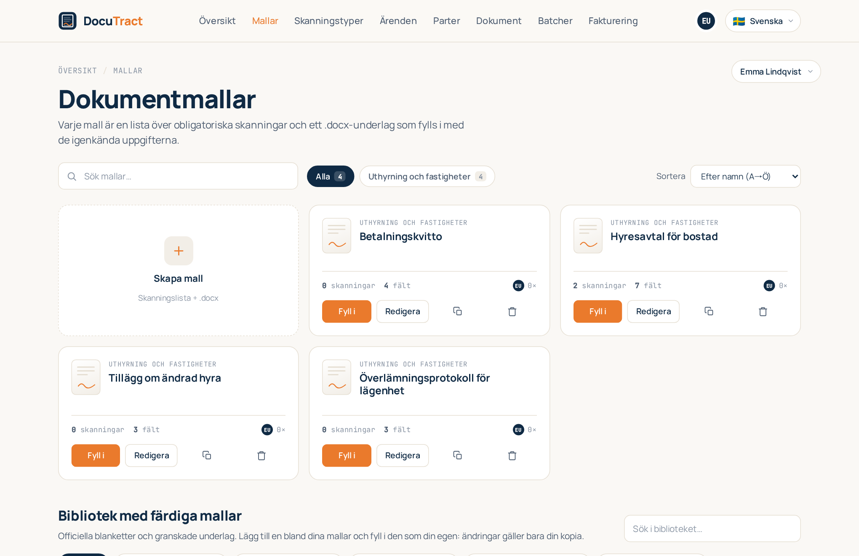Open Dokument in navigation

pos(499,21)
